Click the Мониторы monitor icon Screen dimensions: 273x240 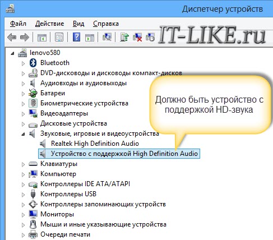pos(33,214)
